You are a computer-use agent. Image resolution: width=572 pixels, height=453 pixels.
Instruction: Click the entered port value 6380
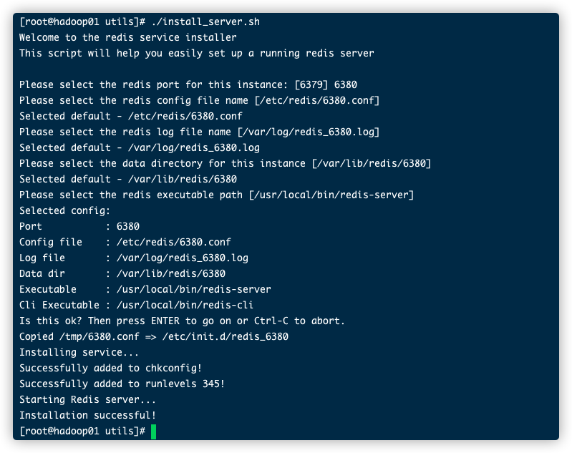click(x=346, y=84)
